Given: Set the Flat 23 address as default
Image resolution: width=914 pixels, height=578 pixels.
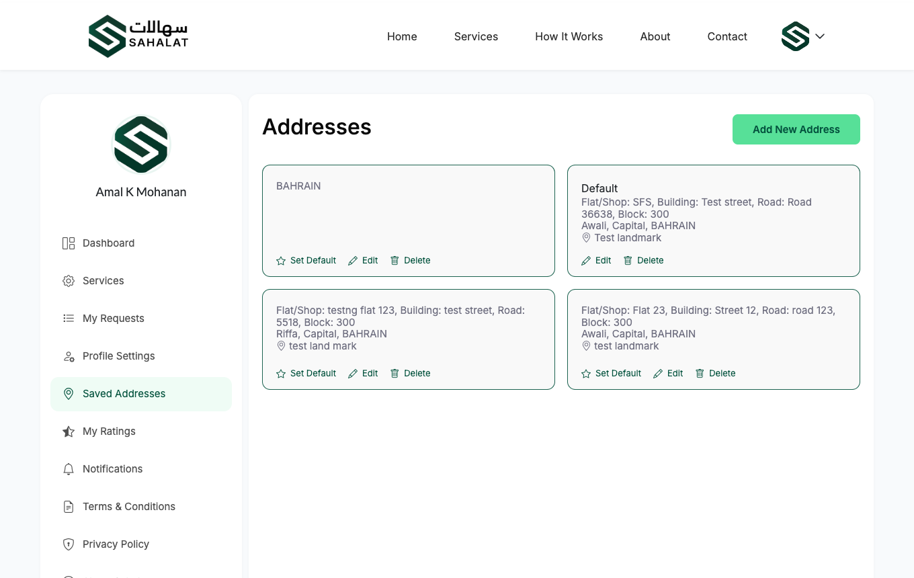Looking at the screenshot, I should (611, 374).
